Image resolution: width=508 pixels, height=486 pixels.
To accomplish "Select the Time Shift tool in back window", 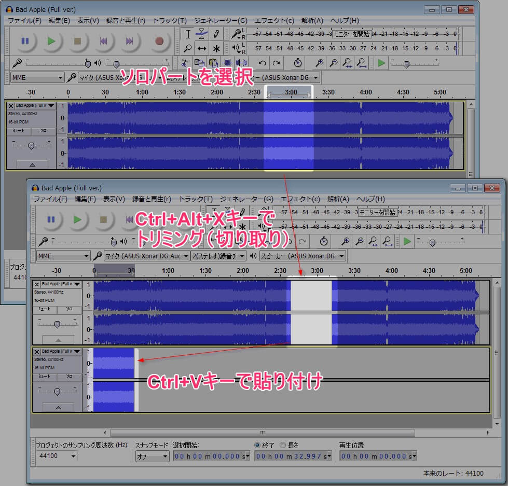I will click(x=201, y=49).
